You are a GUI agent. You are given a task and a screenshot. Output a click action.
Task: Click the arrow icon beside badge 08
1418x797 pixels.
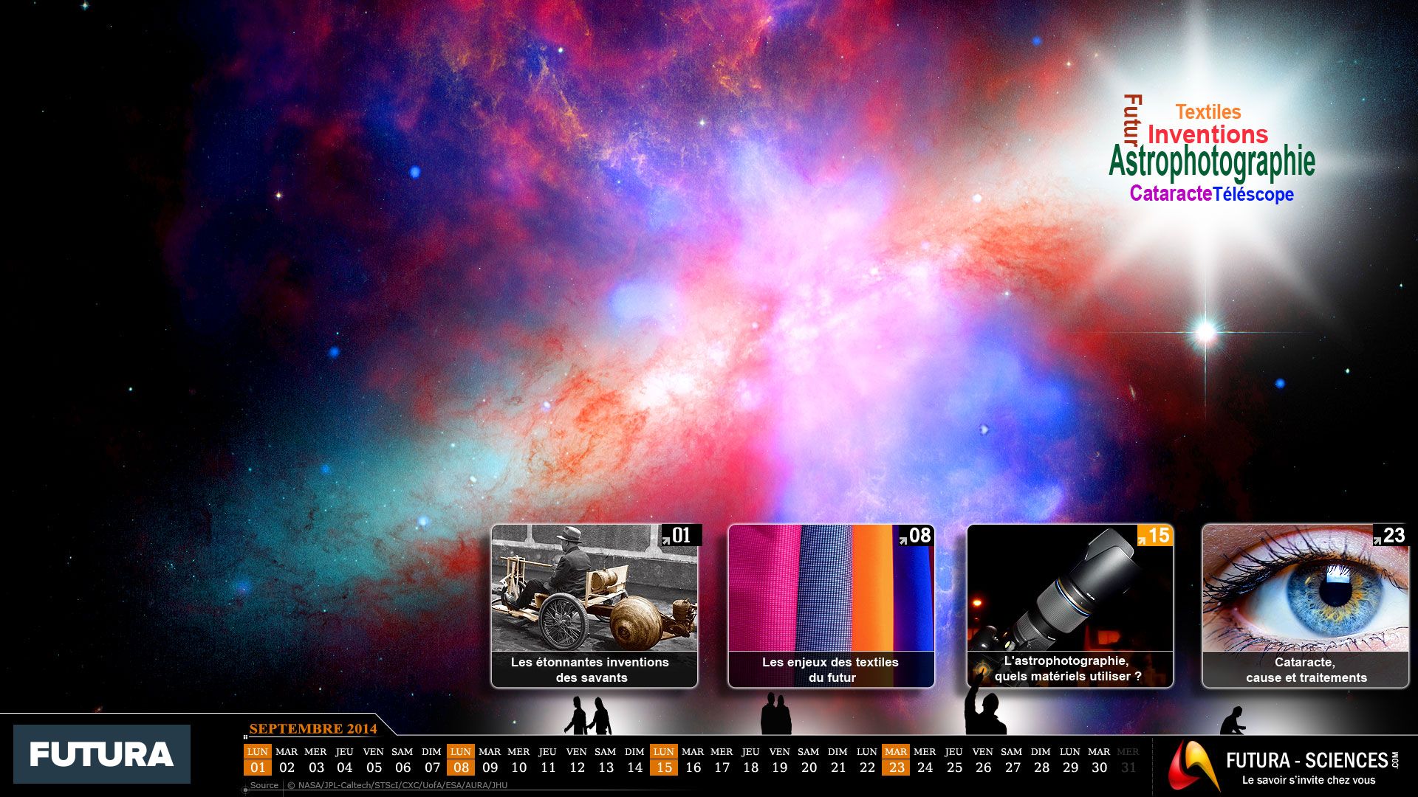902,540
